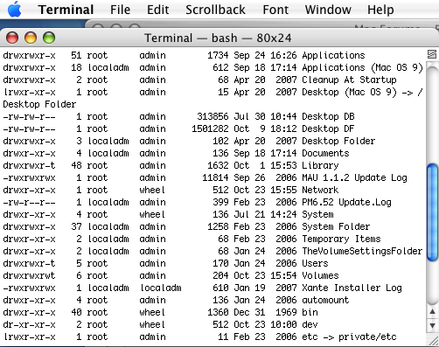The width and height of the screenshot is (439, 347).
Task: Click the scroll up arrow
Action: click(x=432, y=312)
